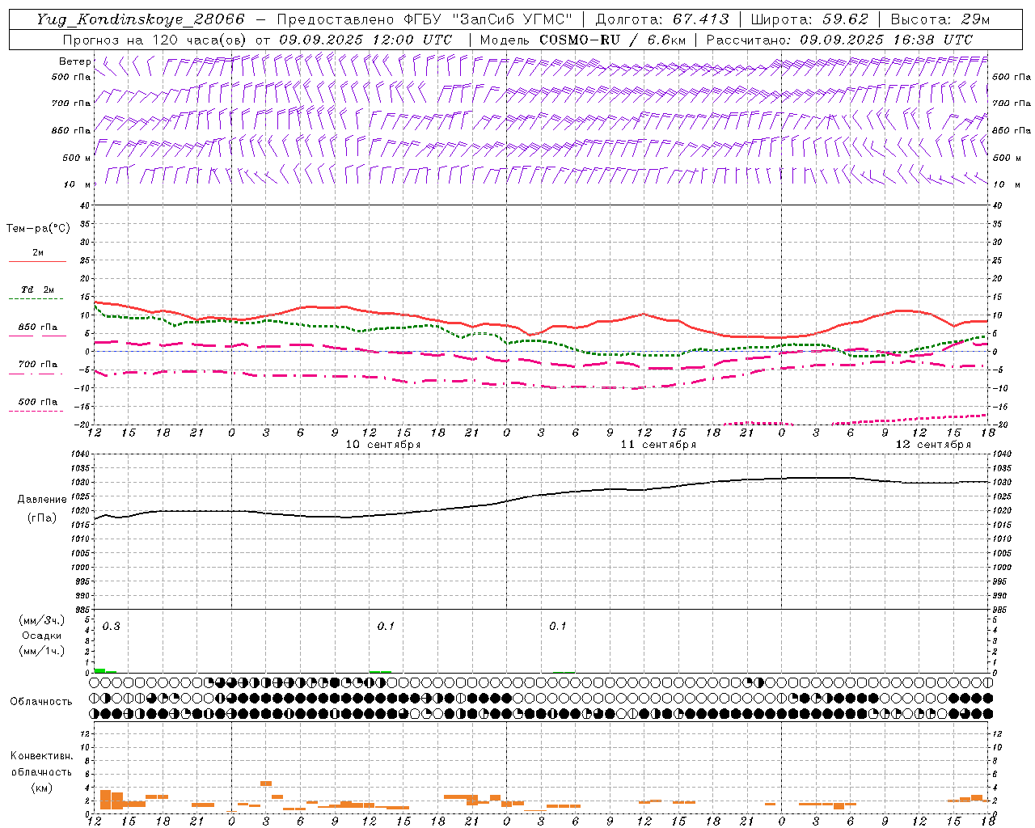Click the Давление pressure panel label
This screenshot has height=828, width=1035.
tap(42, 500)
